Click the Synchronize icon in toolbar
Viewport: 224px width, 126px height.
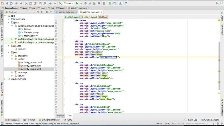tap(11, 3)
